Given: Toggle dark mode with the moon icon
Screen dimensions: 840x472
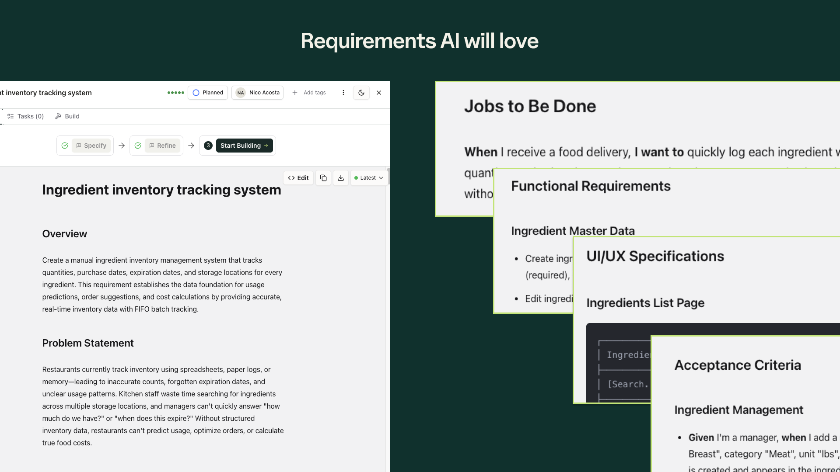Looking at the screenshot, I should [361, 93].
